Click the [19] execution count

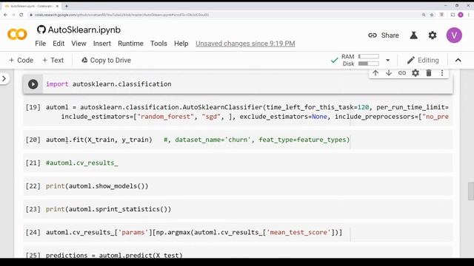33,107
